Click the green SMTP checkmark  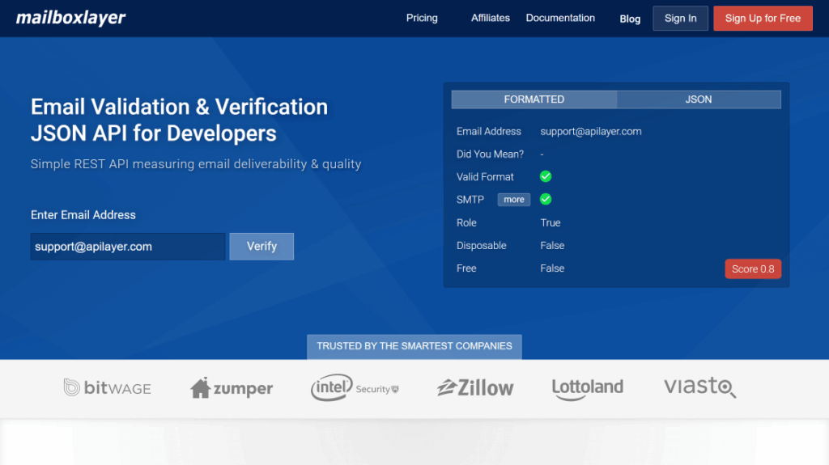pos(546,199)
